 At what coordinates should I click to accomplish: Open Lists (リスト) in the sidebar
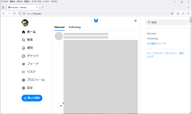click(x=29, y=72)
